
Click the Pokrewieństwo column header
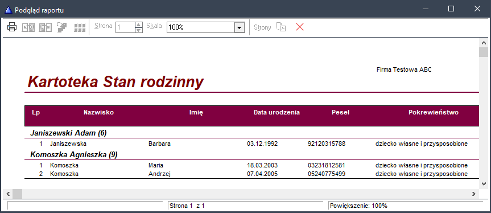pos(434,112)
